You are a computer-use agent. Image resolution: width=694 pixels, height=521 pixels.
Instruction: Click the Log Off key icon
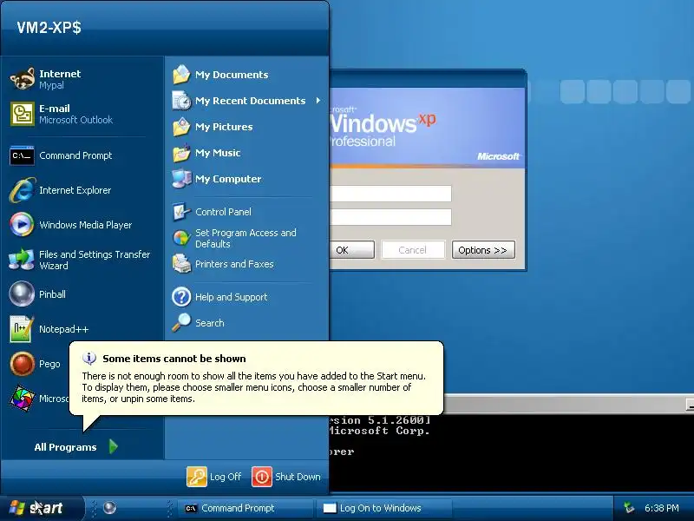[x=197, y=477]
